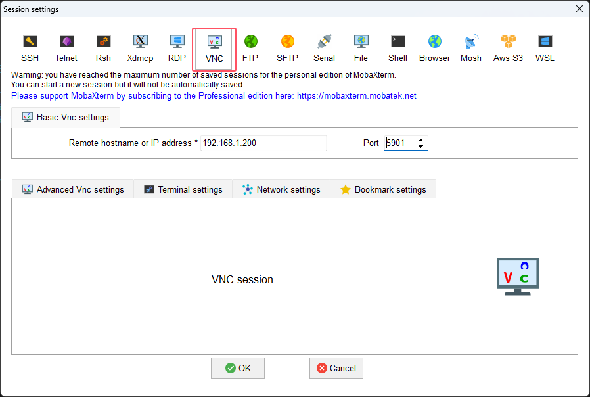Select the File session icon
Screen dimensions: 590x397
pyautogui.click(x=361, y=49)
